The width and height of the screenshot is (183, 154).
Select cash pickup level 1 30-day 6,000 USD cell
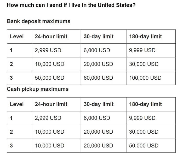[97, 118]
